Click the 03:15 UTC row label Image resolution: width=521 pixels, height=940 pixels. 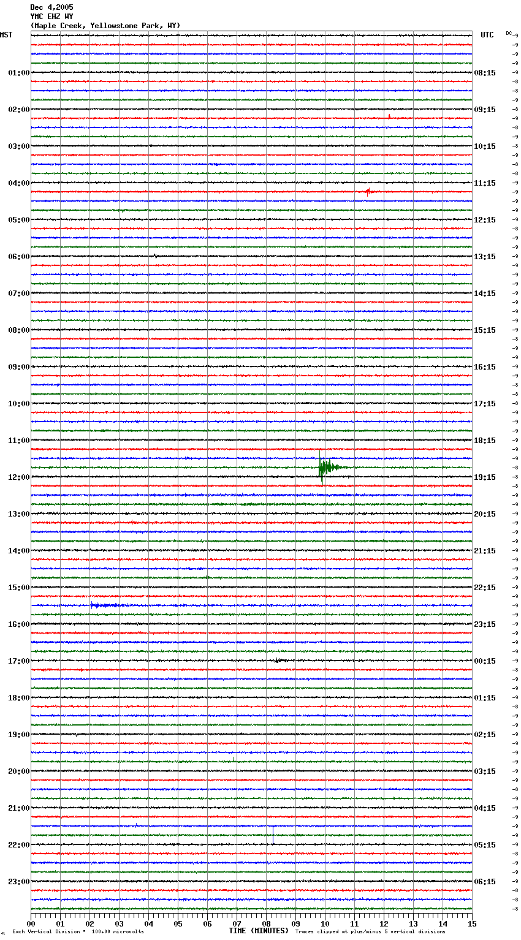tap(485, 771)
